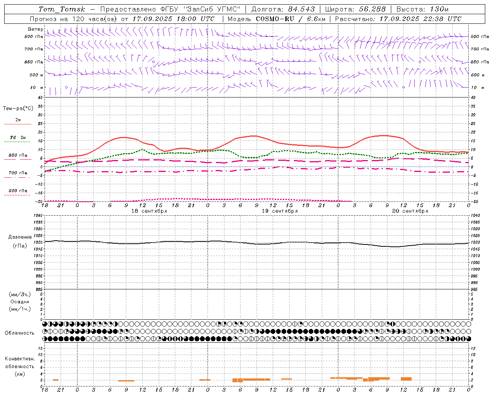Screen dimensions: 491x393
Task: Click the red solid line sample under "2м"
Action: coord(18,124)
